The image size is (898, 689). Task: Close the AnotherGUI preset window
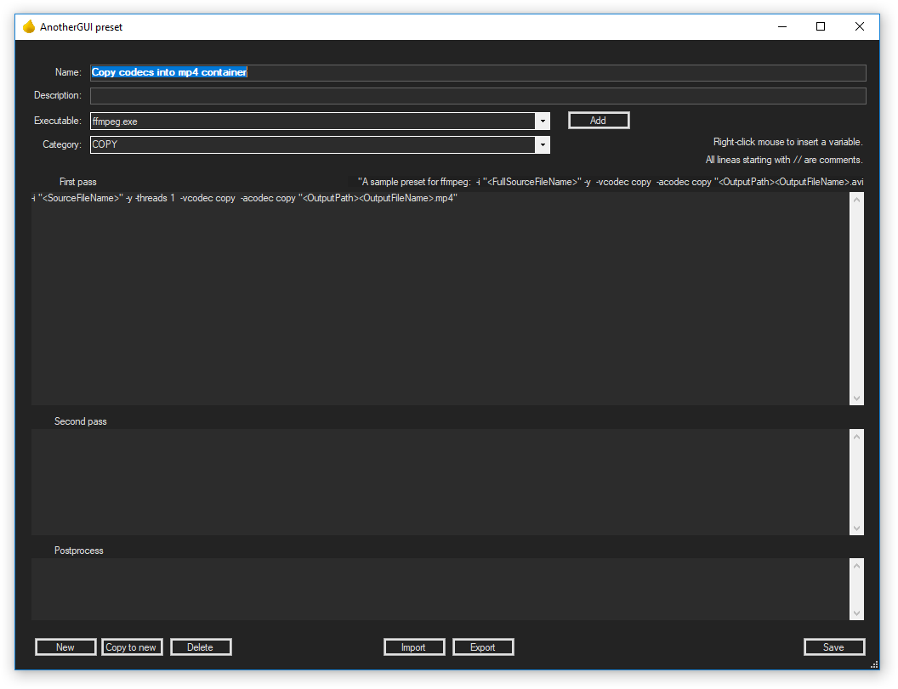(x=859, y=27)
